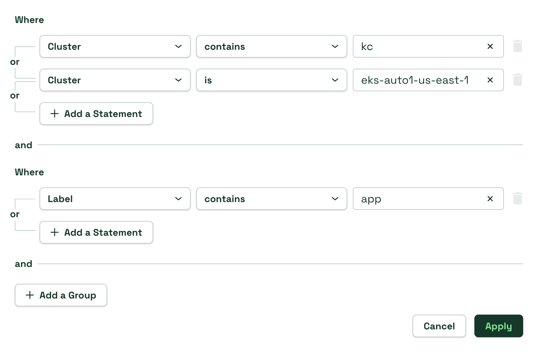Delete the 'Cluster is eks-auto1-us-east-1' statement
Screen dimensions: 540x352
517,80
